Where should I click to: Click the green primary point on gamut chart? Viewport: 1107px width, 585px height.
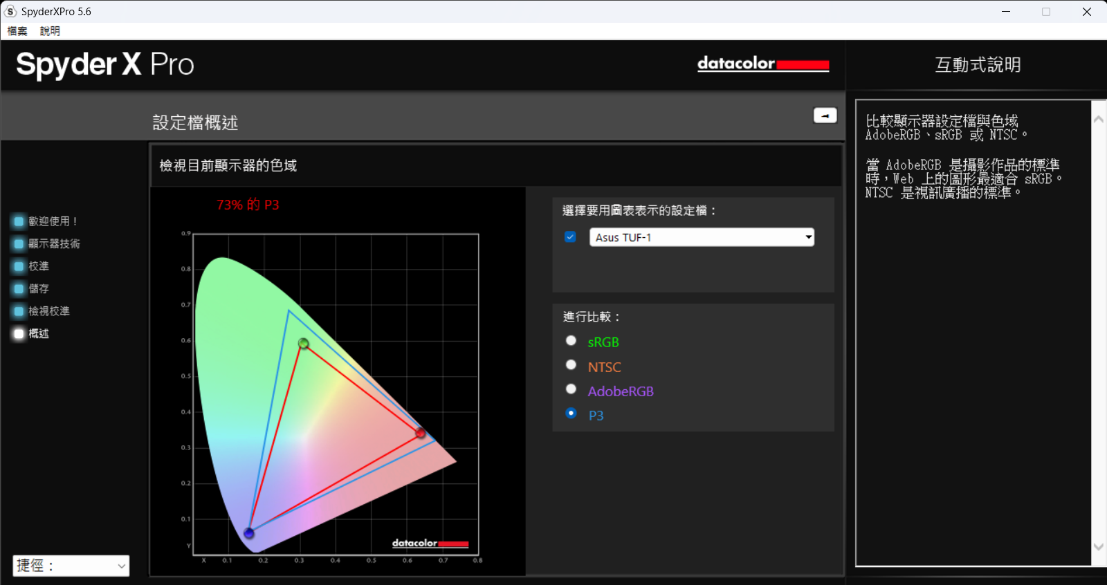pyautogui.click(x=303, y=343)
